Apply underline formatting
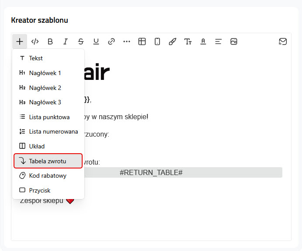 coord(96,41)
